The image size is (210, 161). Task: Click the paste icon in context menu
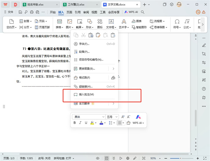pos(90,35)
